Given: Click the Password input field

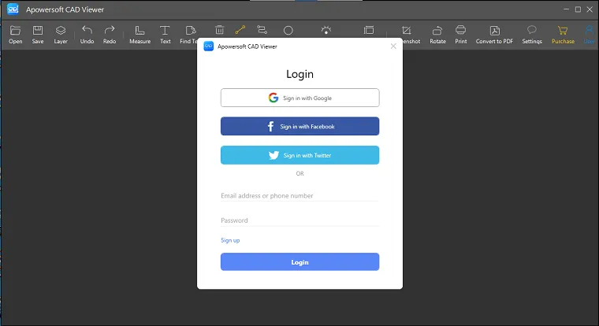Looking at the screenshot, I should pyautogui.click(x=299, y=220).
